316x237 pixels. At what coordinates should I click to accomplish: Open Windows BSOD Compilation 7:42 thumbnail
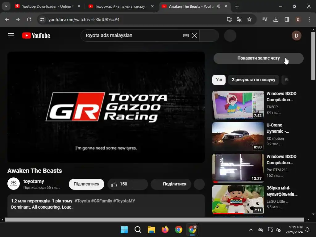pos(238,105)
